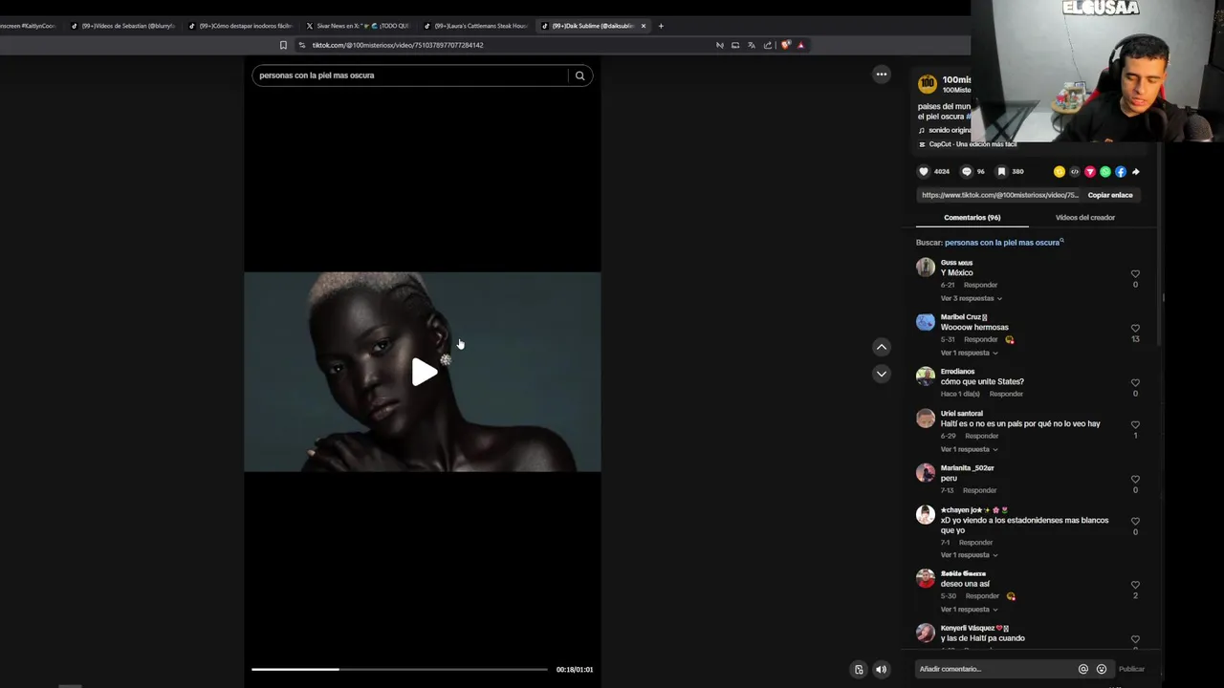The height and width of the screenshot is (688, 1224).
Task: Click the auto-scroll icon beside volume
Action: point(859,670)
